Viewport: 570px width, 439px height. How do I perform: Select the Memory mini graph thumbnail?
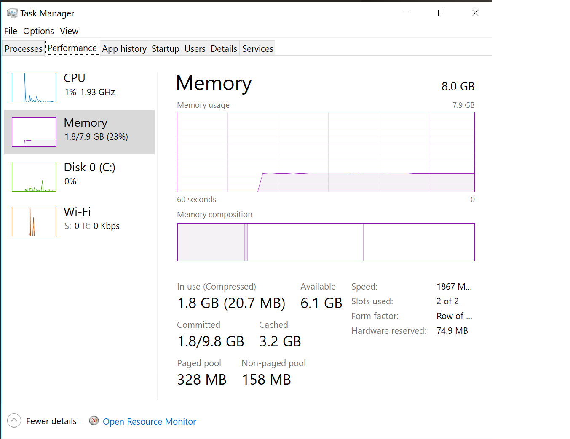tap(34, 132)
